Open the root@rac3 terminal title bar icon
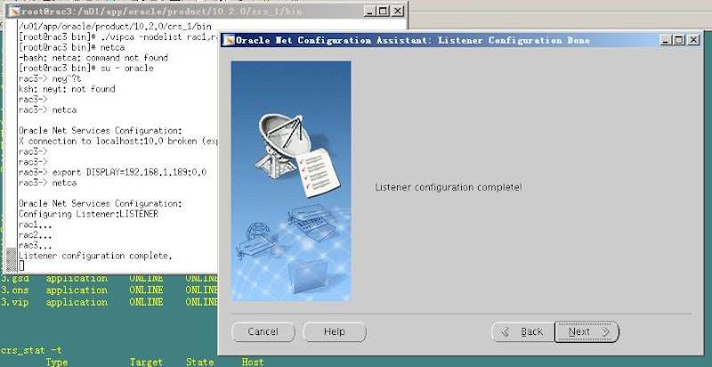Viewport: 712px width, 367px height. [14, 12]
